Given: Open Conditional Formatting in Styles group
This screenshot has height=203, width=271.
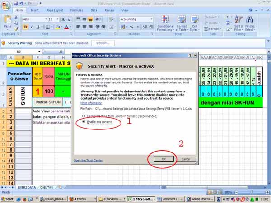Looking at the screenshot, I should (x=165, y=23).
